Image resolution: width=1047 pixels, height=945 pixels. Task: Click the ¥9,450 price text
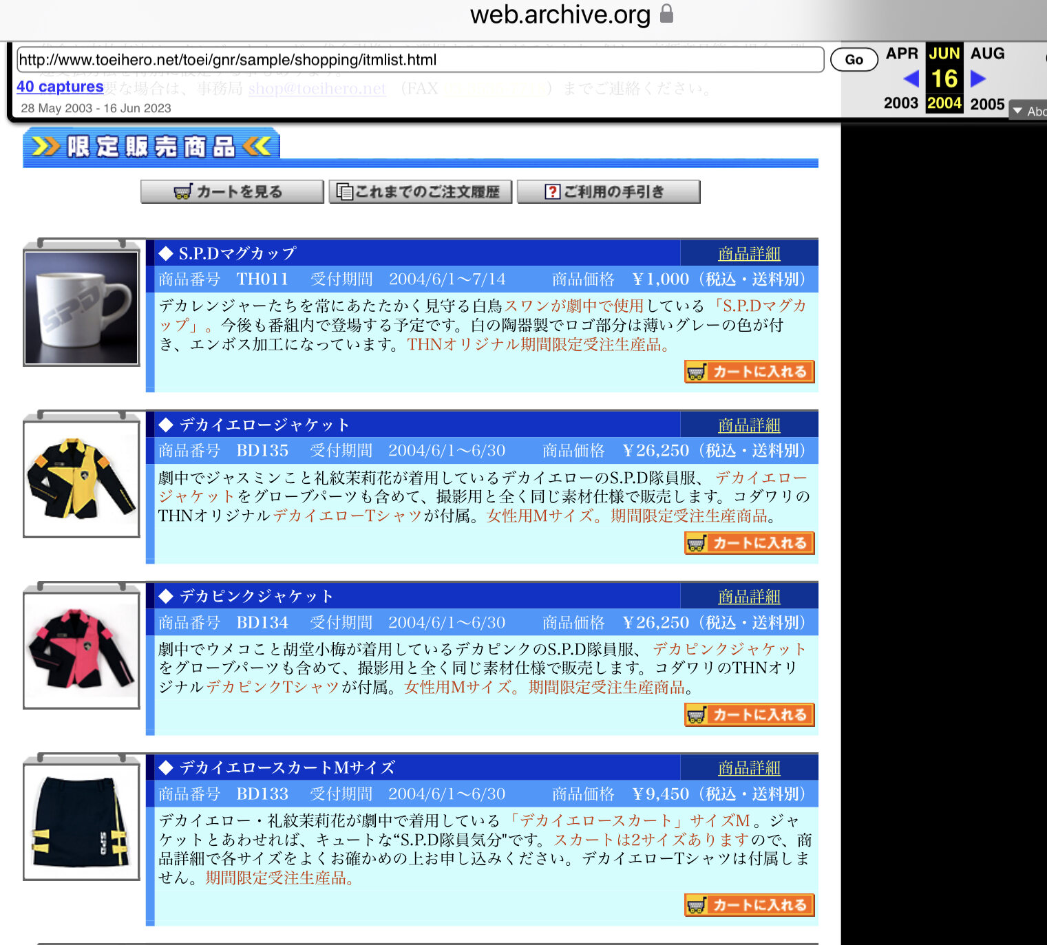pos(661,794)
